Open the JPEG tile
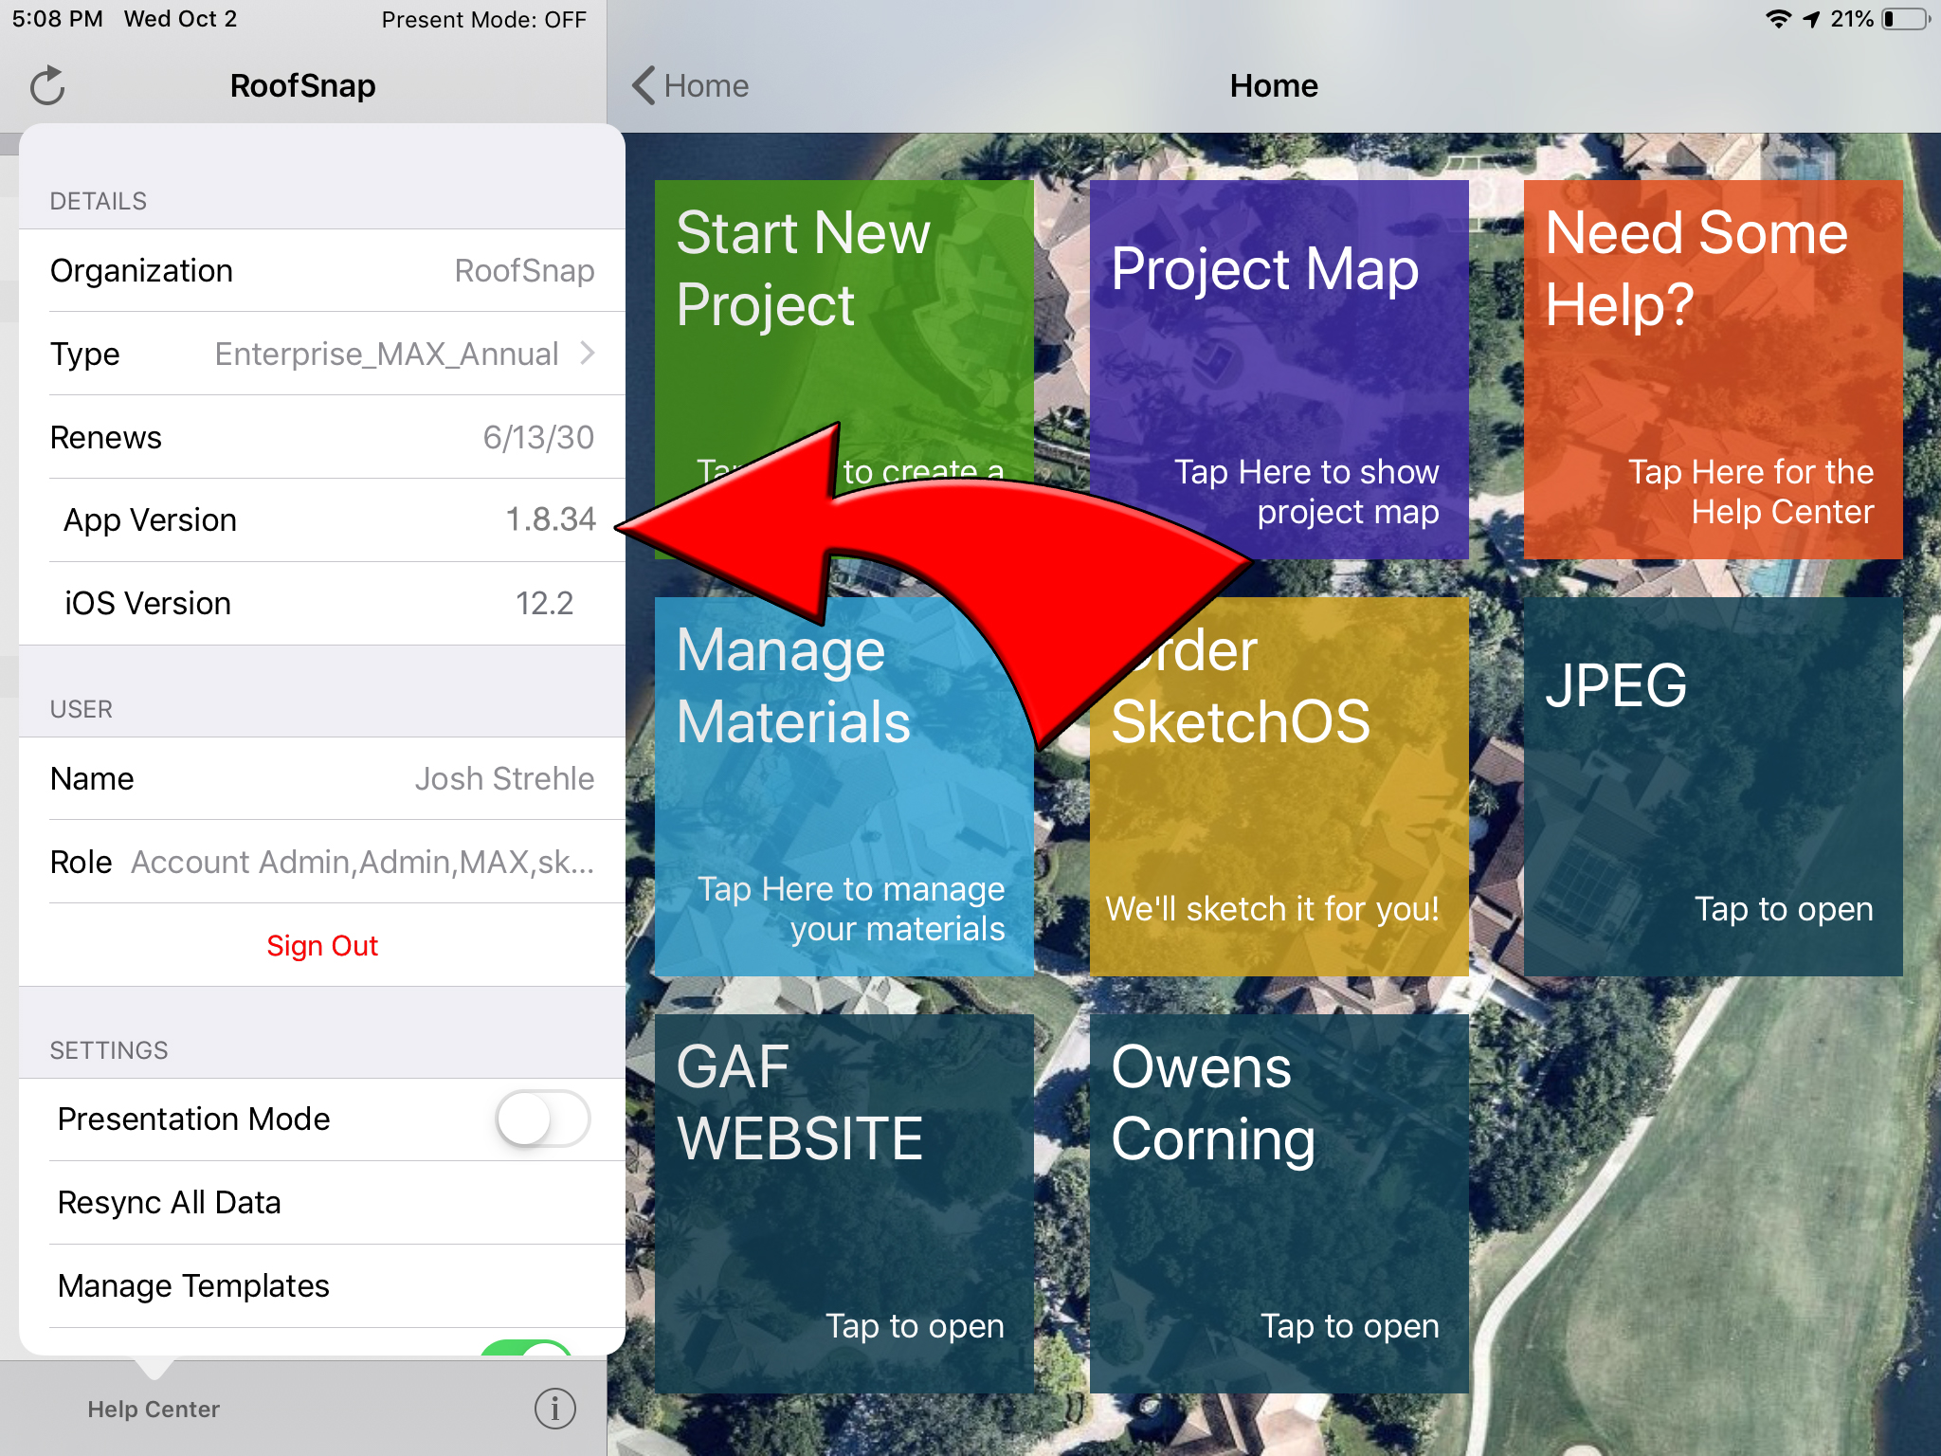This screenshot has width=1941, height=1456. click(x=1713, y=786)
